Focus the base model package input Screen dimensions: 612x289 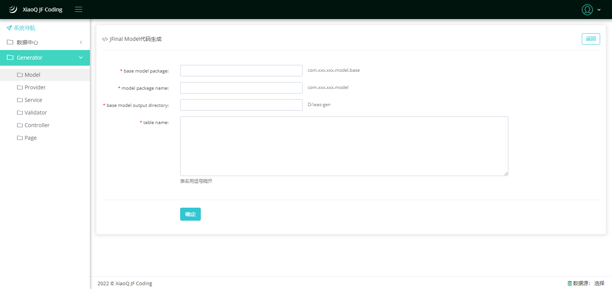pyautogui.click(x=241, y=71)
